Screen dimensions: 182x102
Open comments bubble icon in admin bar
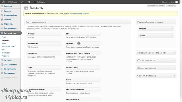[x=29, y=2]
